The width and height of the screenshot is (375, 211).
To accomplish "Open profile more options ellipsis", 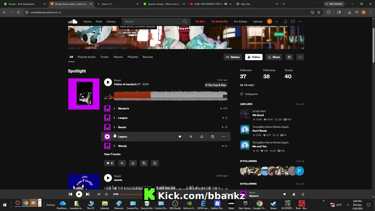I will click(x=300, y=57).
